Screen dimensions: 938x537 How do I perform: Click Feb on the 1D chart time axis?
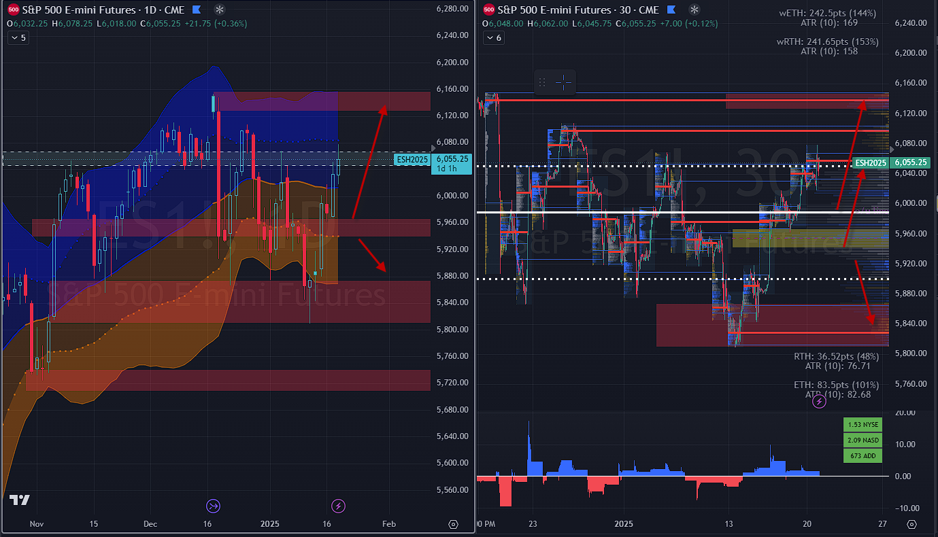tap(388, 524)
